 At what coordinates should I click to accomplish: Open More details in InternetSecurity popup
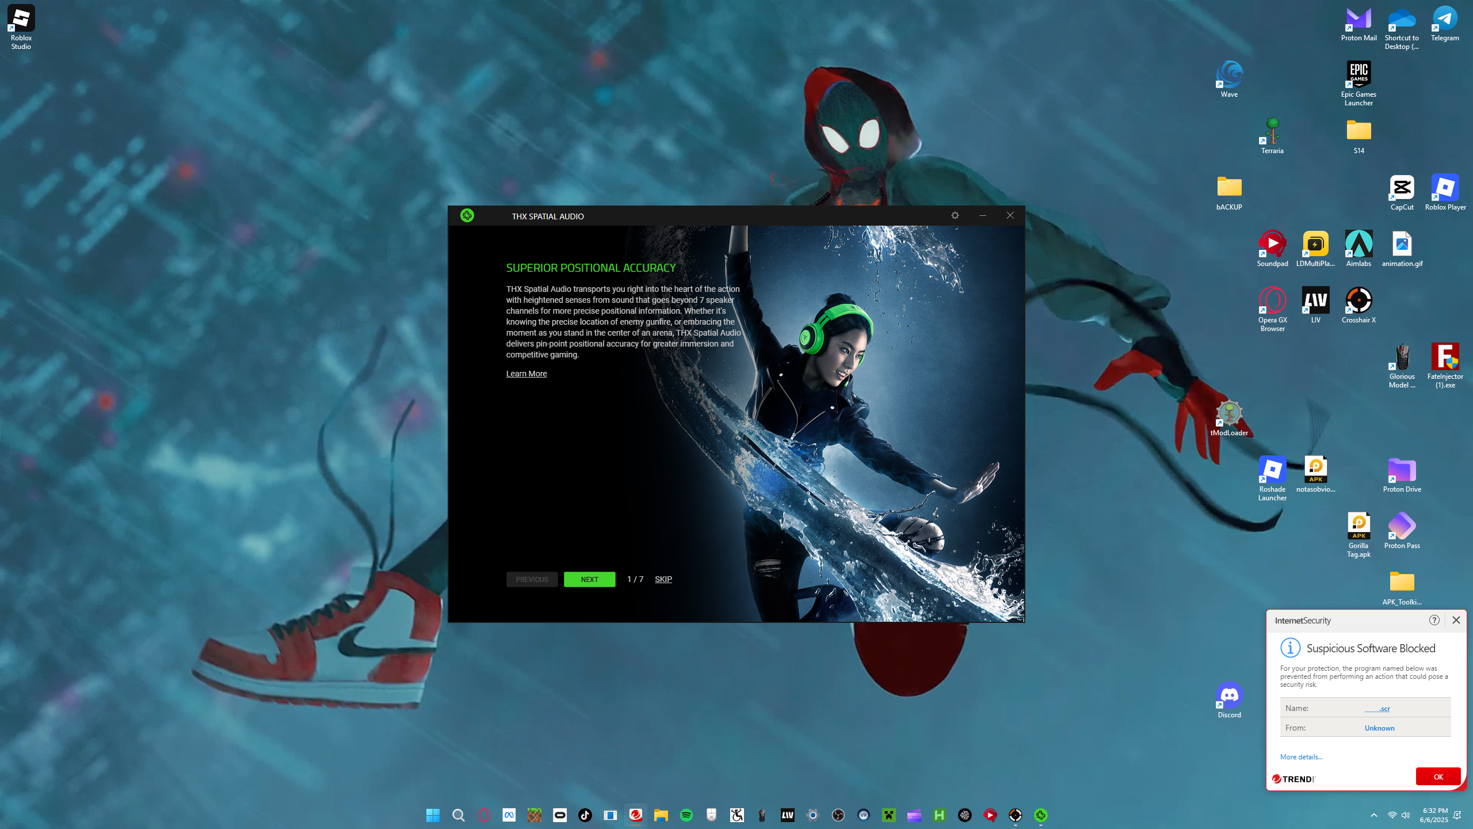click(x=1301, y=757)
